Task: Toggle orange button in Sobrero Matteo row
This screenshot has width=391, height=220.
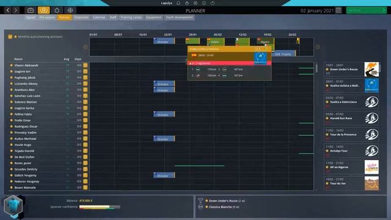Action: coord(86,102)
